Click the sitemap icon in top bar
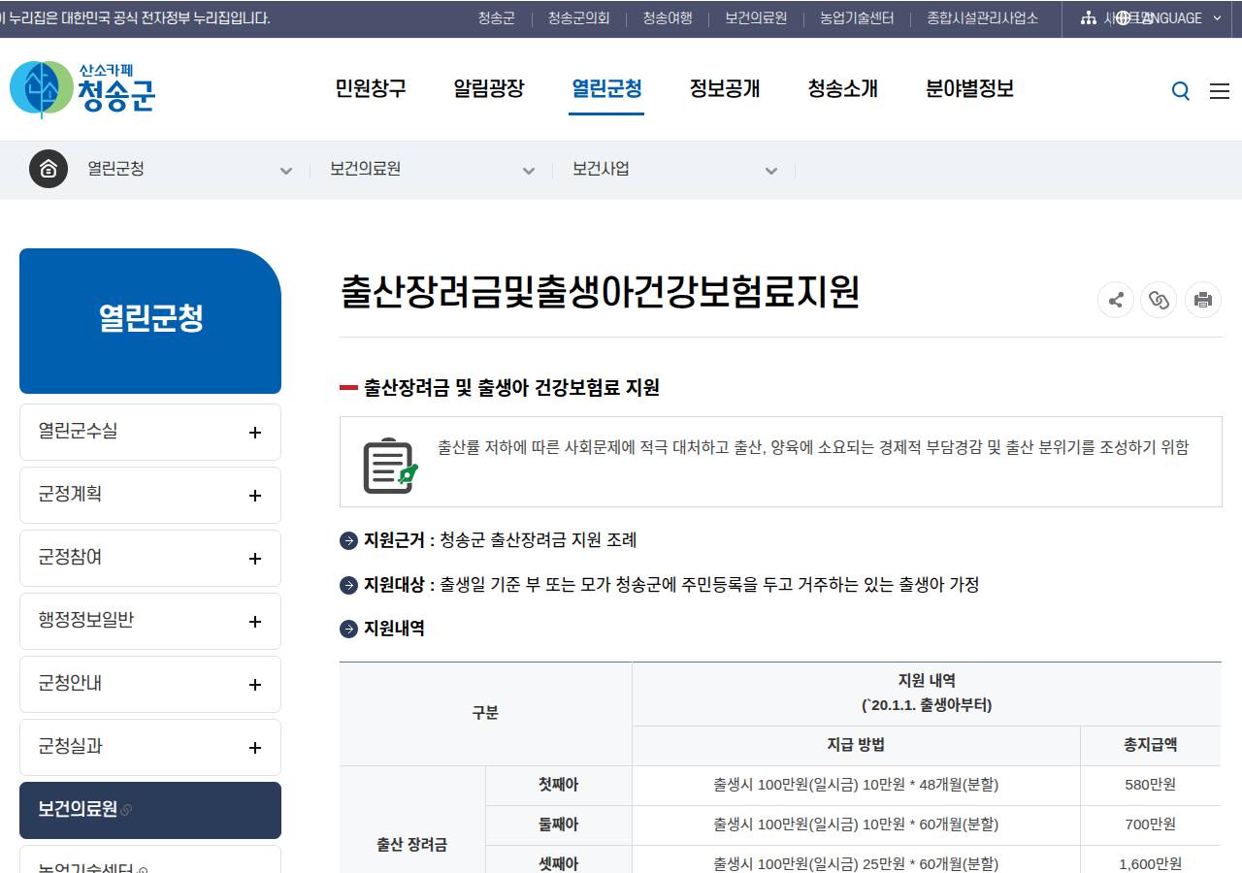 [1088, 18]
